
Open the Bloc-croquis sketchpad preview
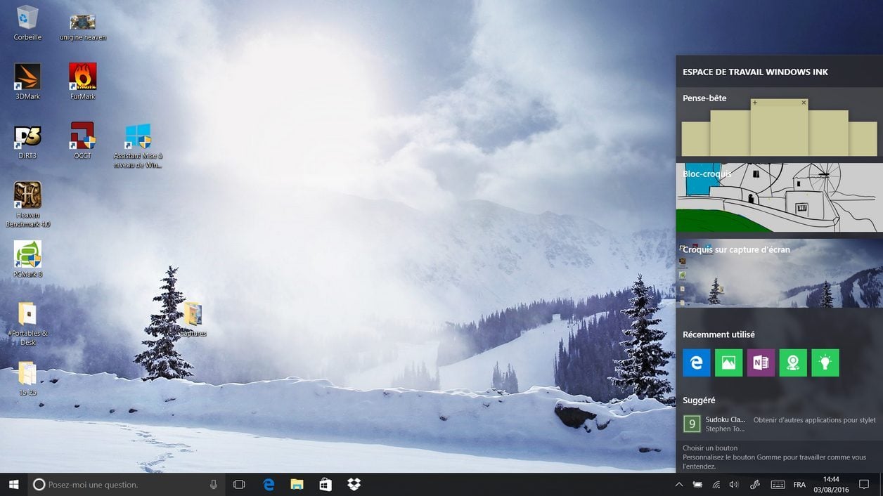(779, 198)
